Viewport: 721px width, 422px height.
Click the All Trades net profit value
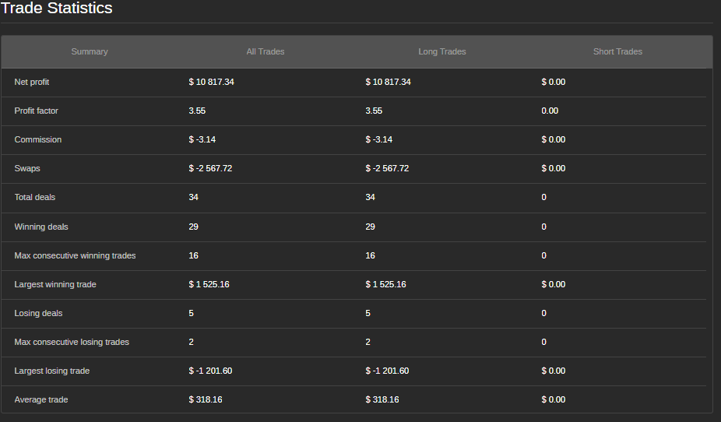[211, 82]
